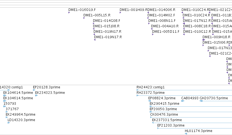Select the purple arrow glyph under DME1-016O19.F
Viewport: 232px width, 135px height.
pyautogui.click(x=69, y=13)
